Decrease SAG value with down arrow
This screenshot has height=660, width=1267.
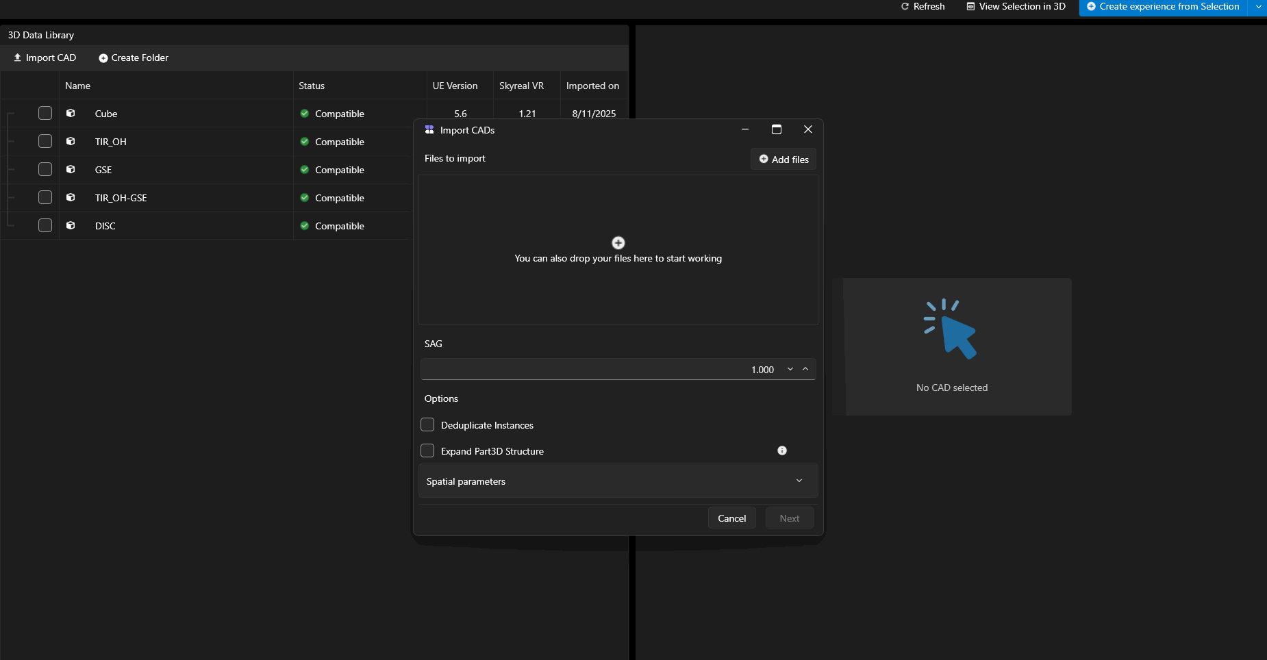coord(790,369)
